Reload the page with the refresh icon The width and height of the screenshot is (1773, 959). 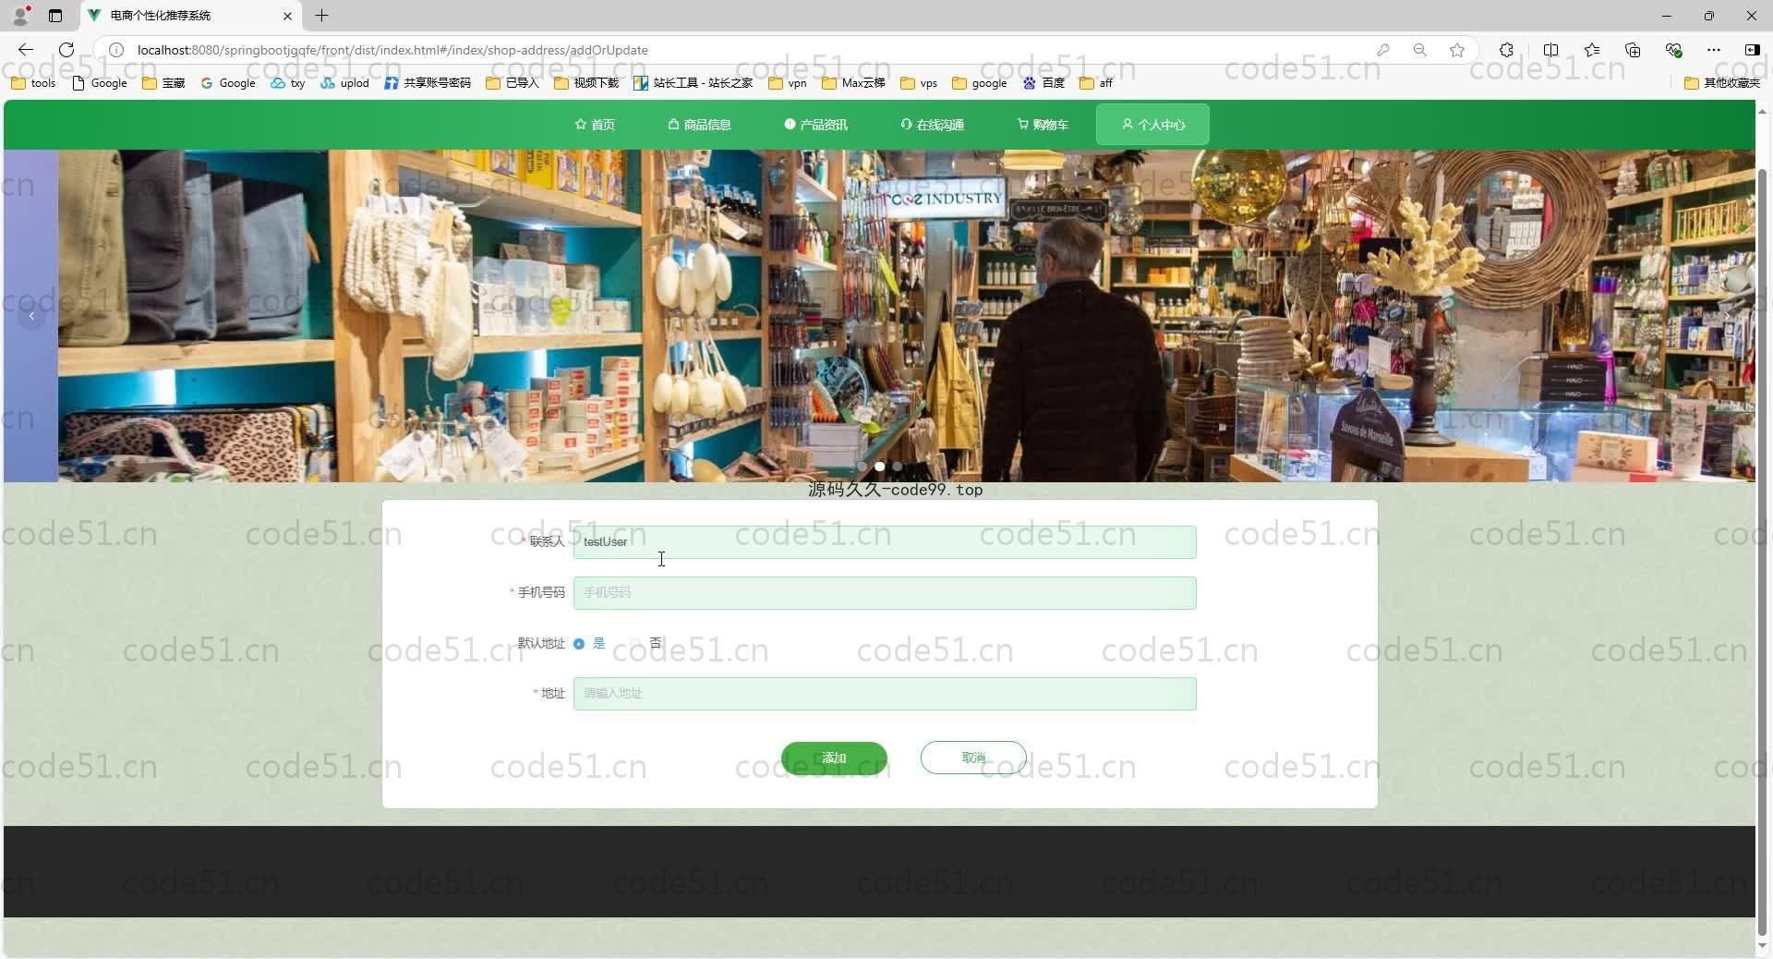[x=66, y=50]
